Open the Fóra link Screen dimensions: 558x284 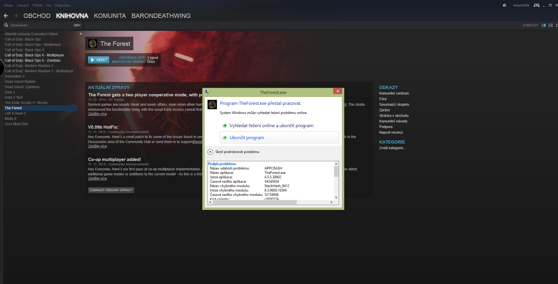(x=383, y=99)
